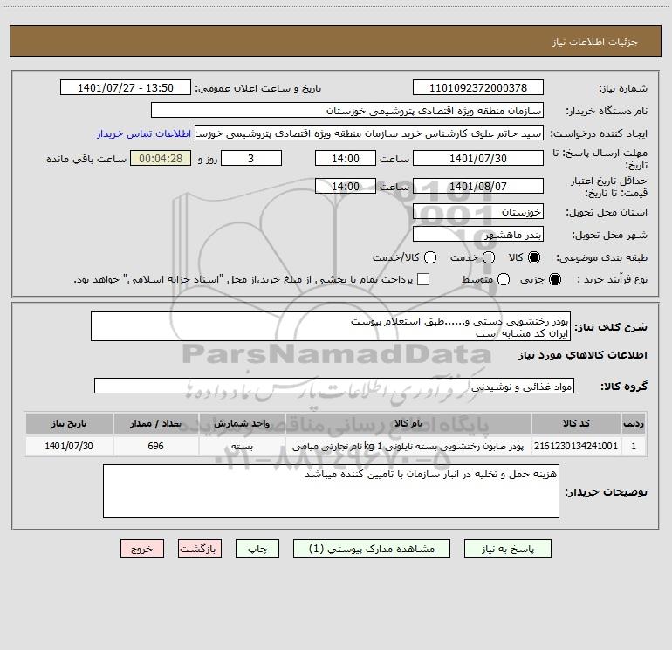Click the تاریخ نیاز column header
Screen dimensions: 672x650
click(69, 423)
